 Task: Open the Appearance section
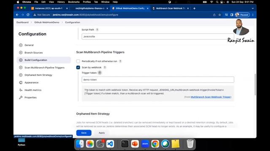pos(31,83)
